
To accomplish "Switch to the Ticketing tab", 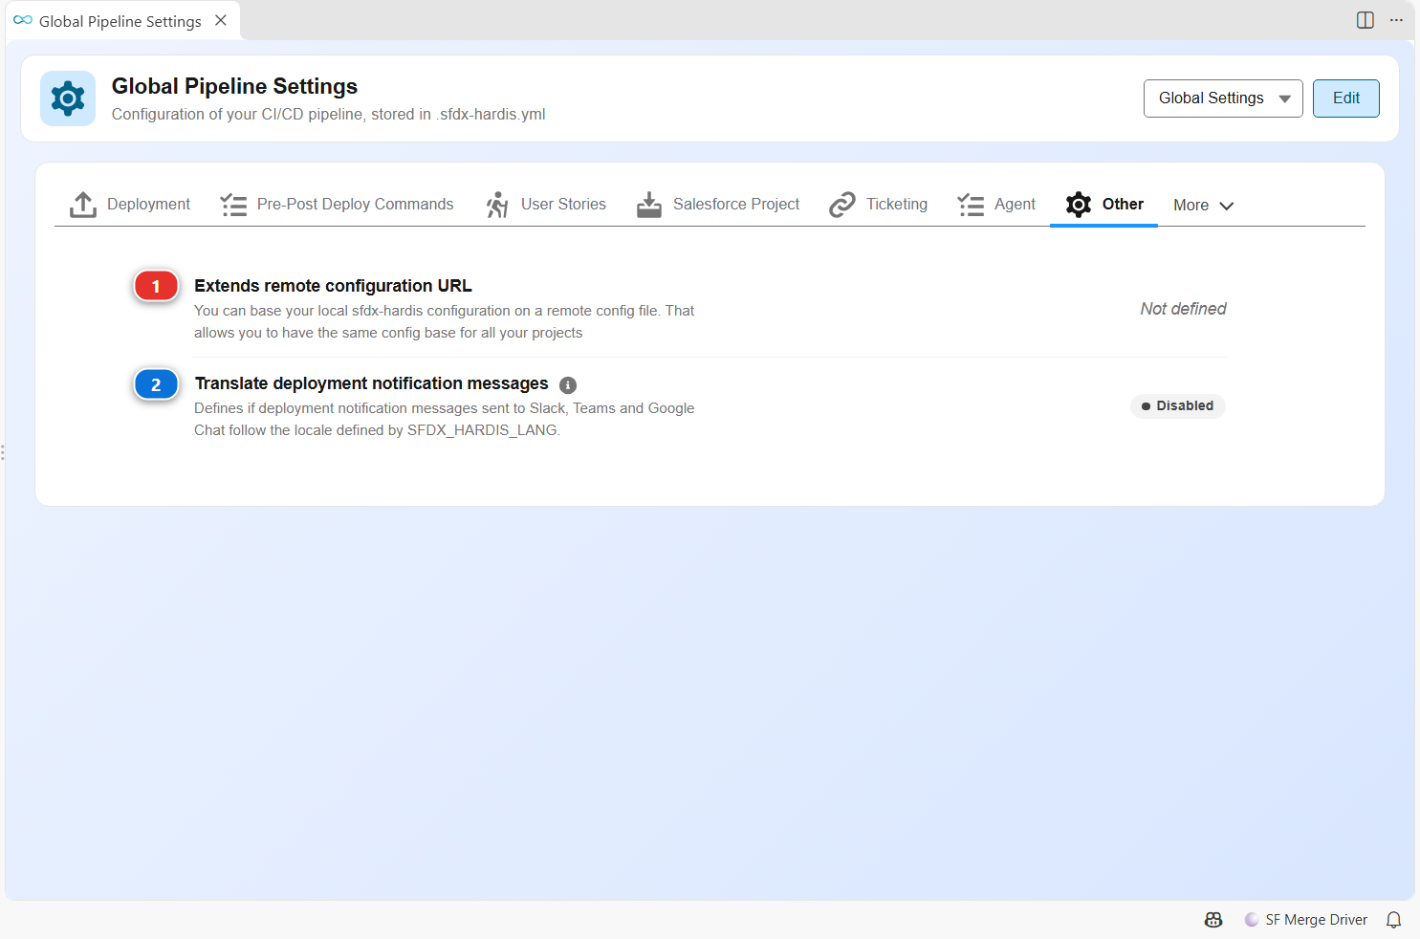I will click(879, 205).
